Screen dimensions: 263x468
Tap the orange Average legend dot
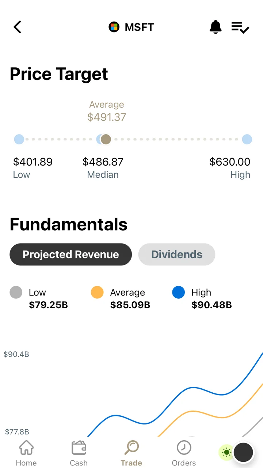pyautogui.click(x=97, y=292)
